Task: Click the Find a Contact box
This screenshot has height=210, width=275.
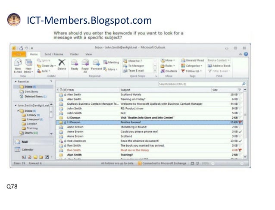Action: tap(219, 60)
